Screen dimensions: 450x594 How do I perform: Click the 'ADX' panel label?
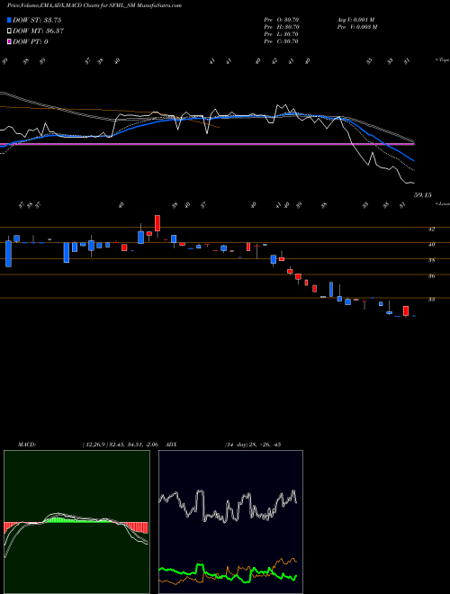pyautogui.click(x=172, y=445)
